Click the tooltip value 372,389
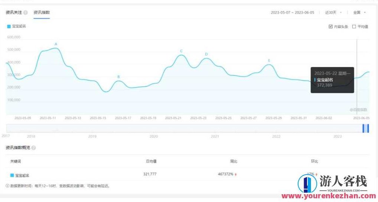 click(324, 85)
